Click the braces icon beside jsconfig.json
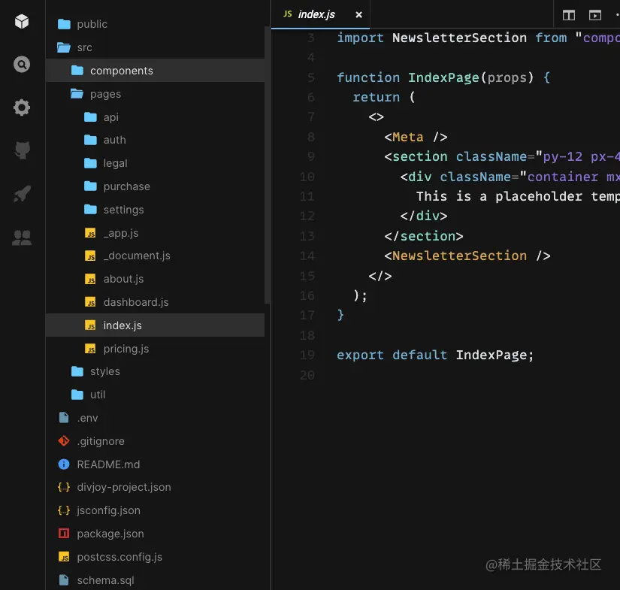Screen dimensions: 620x590 coord(64,510)
